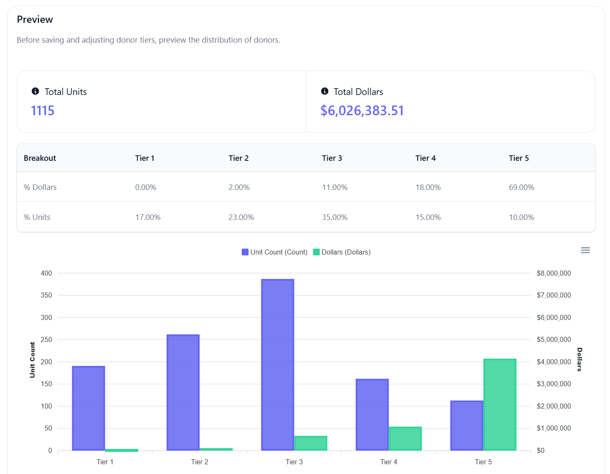This screenshot has height=474, width=610.
Task: Click the rotated Unit Count axis title
Action: click(32, 360)
